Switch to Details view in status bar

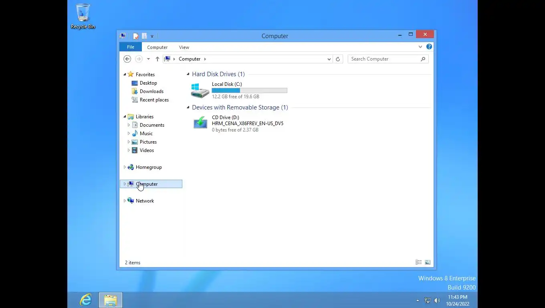point(419,262)
